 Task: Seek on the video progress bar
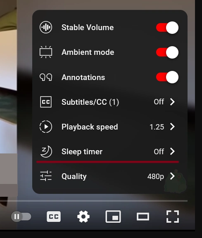(94, 201)
